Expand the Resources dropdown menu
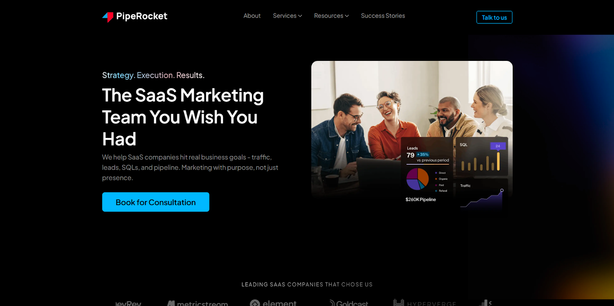The height and width of the screenshot is (306, 614). (331, 16)
